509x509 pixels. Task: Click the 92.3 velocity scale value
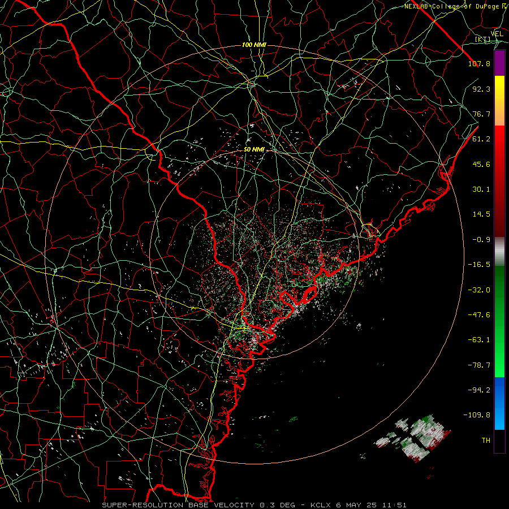pyautogui.click(x=481, y=89)
